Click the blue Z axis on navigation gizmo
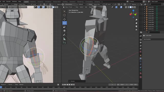 click(133, 10)
